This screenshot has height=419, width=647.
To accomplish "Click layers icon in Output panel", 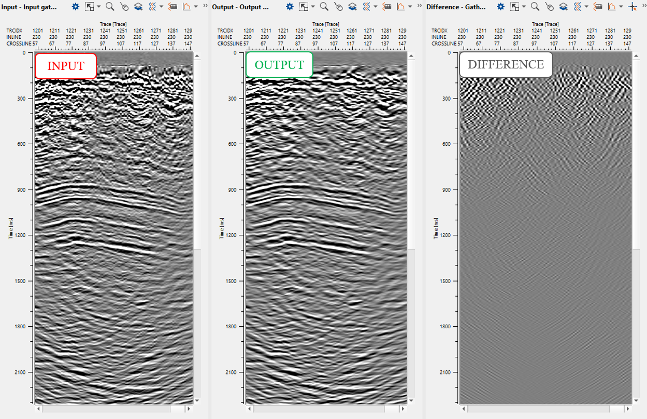I will coord(352,7).
